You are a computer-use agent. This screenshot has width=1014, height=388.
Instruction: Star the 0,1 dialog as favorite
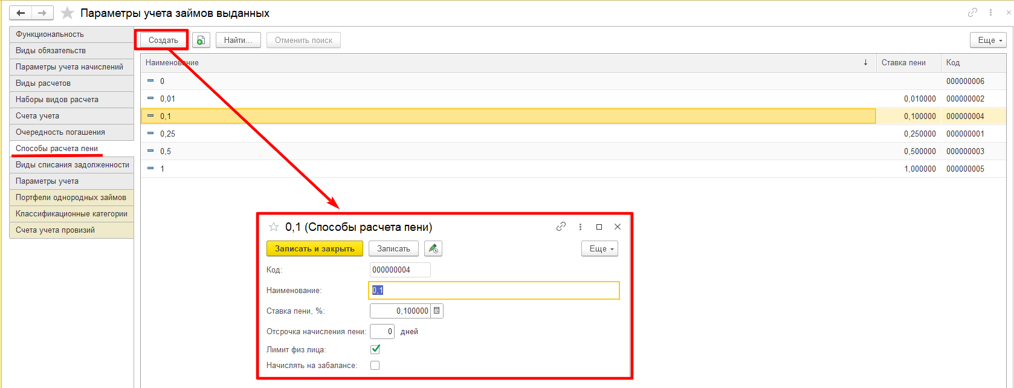274,227
